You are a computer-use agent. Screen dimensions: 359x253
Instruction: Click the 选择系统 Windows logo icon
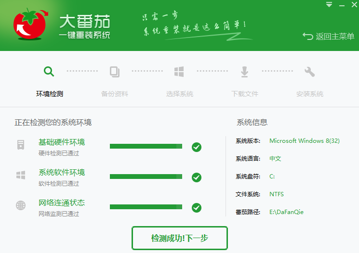[x=179, y=72]
